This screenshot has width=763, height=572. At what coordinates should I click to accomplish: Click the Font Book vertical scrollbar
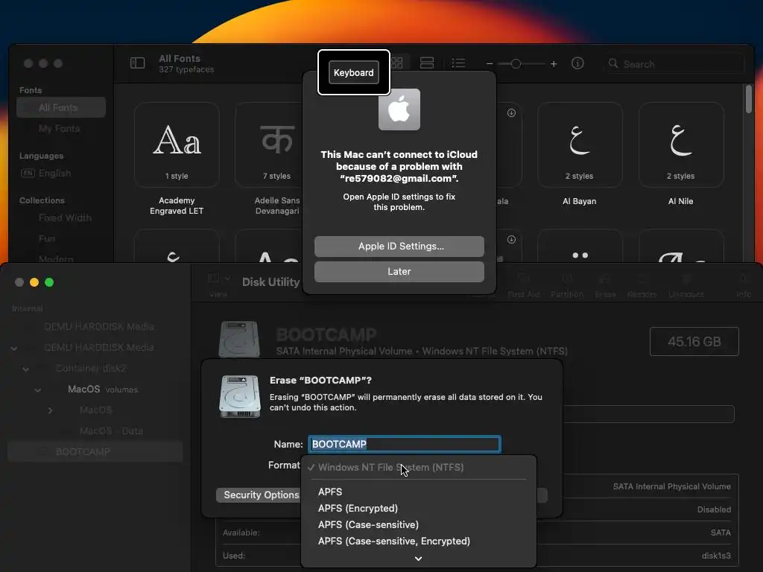coord(749,99)
